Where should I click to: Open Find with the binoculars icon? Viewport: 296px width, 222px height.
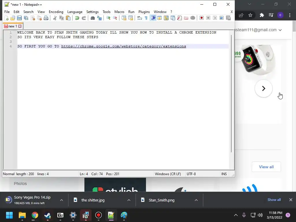click(x=92, y=18)
